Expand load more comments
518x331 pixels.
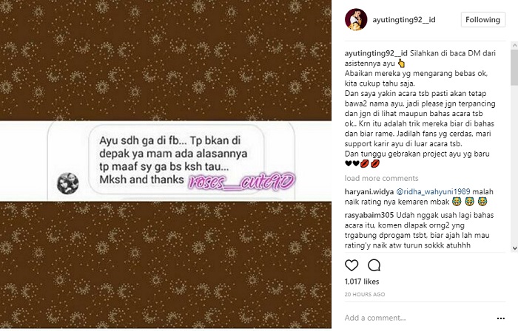click(381, 178)
